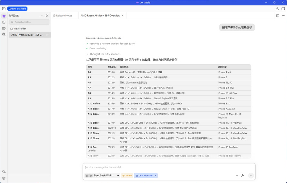Open the My Models library icon
This screenshot has width=287, height=183.
4,28
